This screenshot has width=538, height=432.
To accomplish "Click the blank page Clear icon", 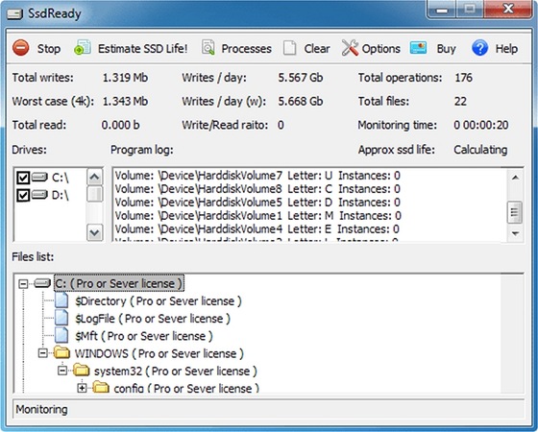I will coord(289,48).
